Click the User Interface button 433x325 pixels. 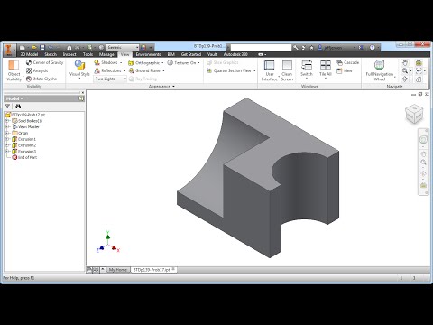coord(270,70)
